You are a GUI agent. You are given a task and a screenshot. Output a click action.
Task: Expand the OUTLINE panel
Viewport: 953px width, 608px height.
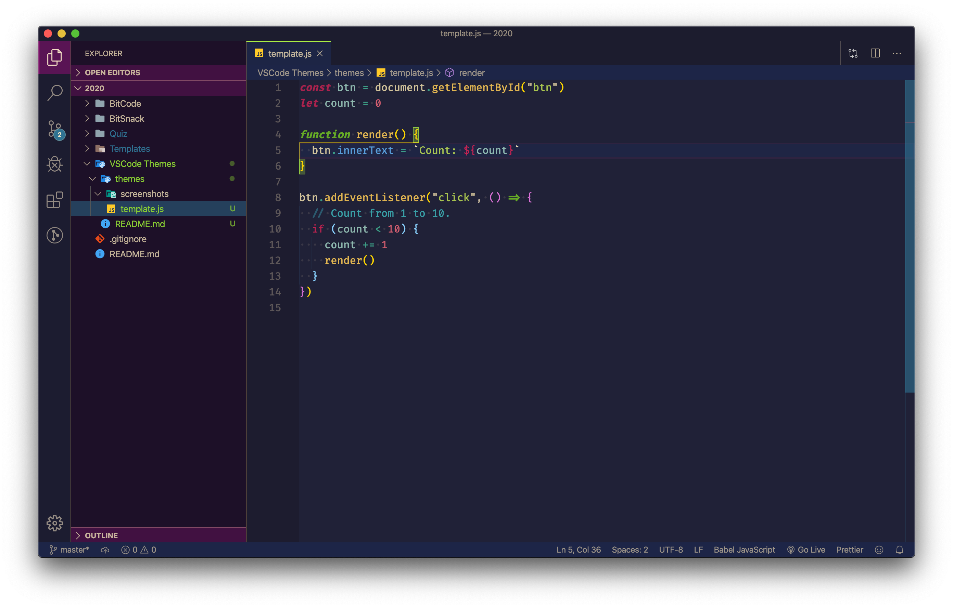(101, 535)
